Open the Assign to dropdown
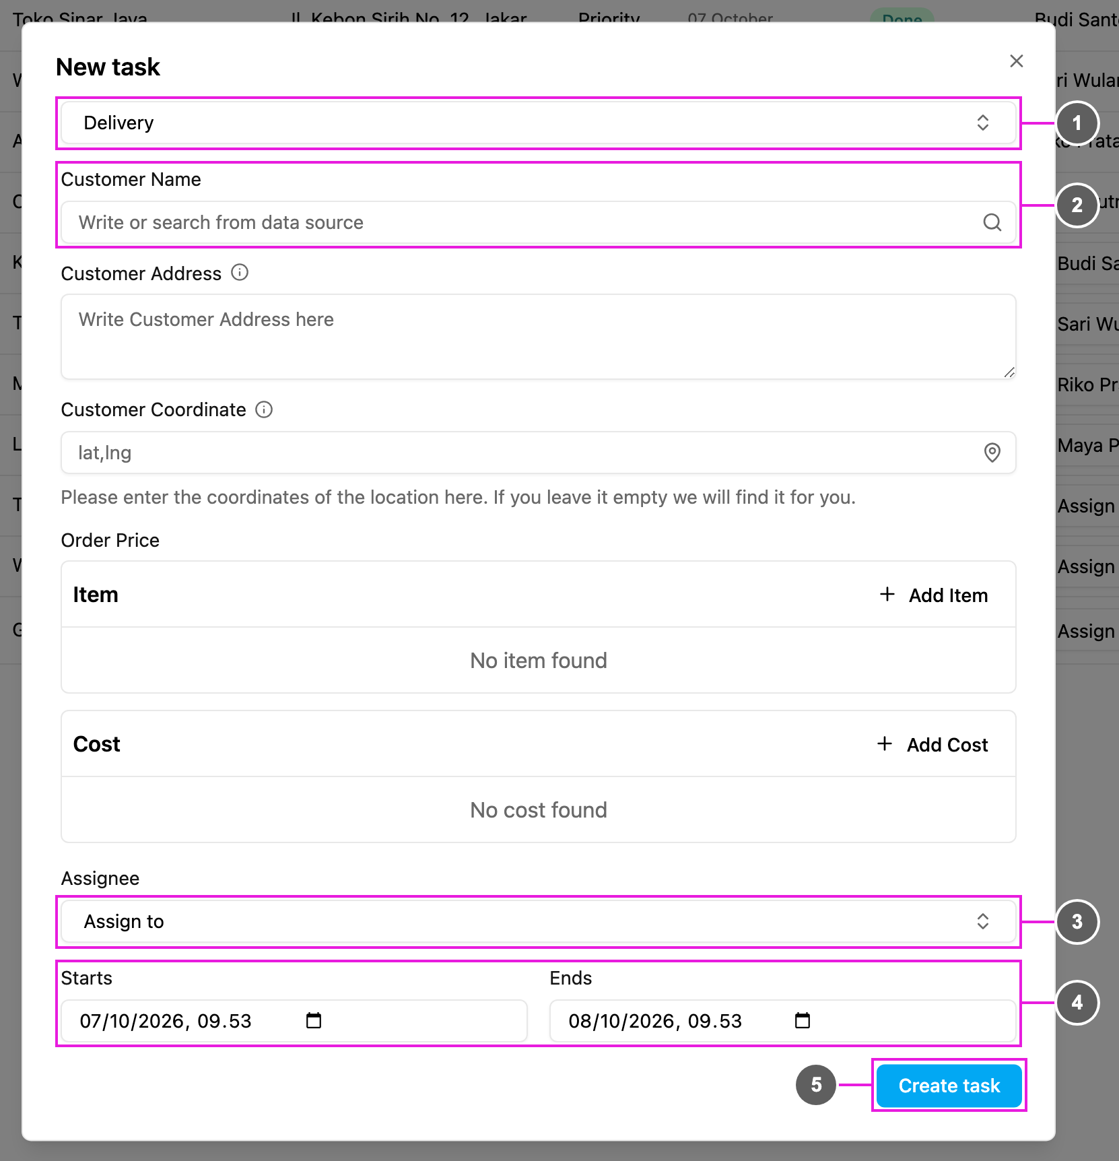 pyautogui.click(x=538, y=921)
